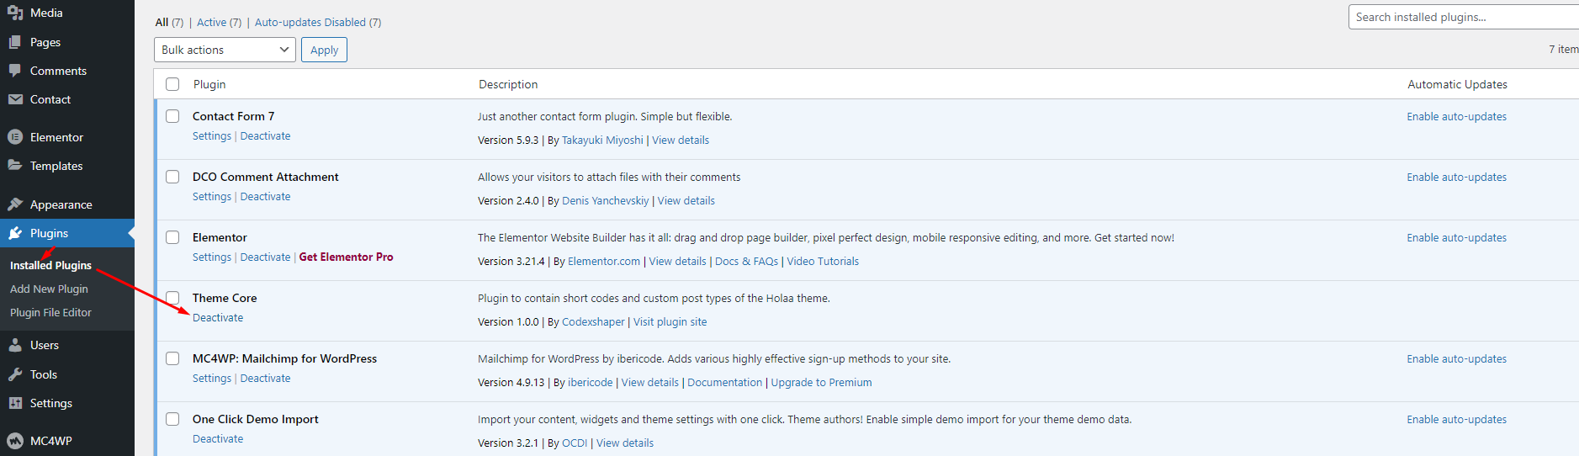Enable auto-updates for DCO Comment Attachment

(x=1456, y=178)
